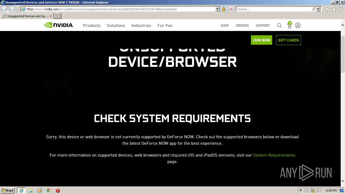Screen dimensions: 345x194
Task: Open a new blank tab
Action: (x=58, y=16)
